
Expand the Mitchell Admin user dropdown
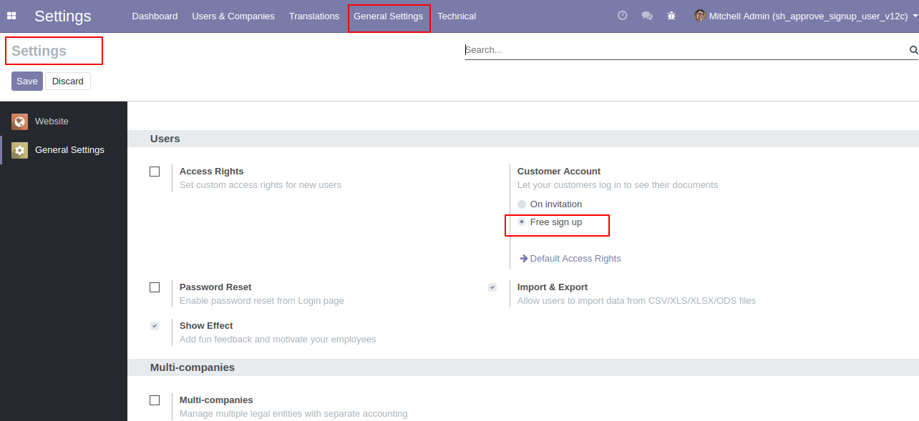(x=806, y=16)
